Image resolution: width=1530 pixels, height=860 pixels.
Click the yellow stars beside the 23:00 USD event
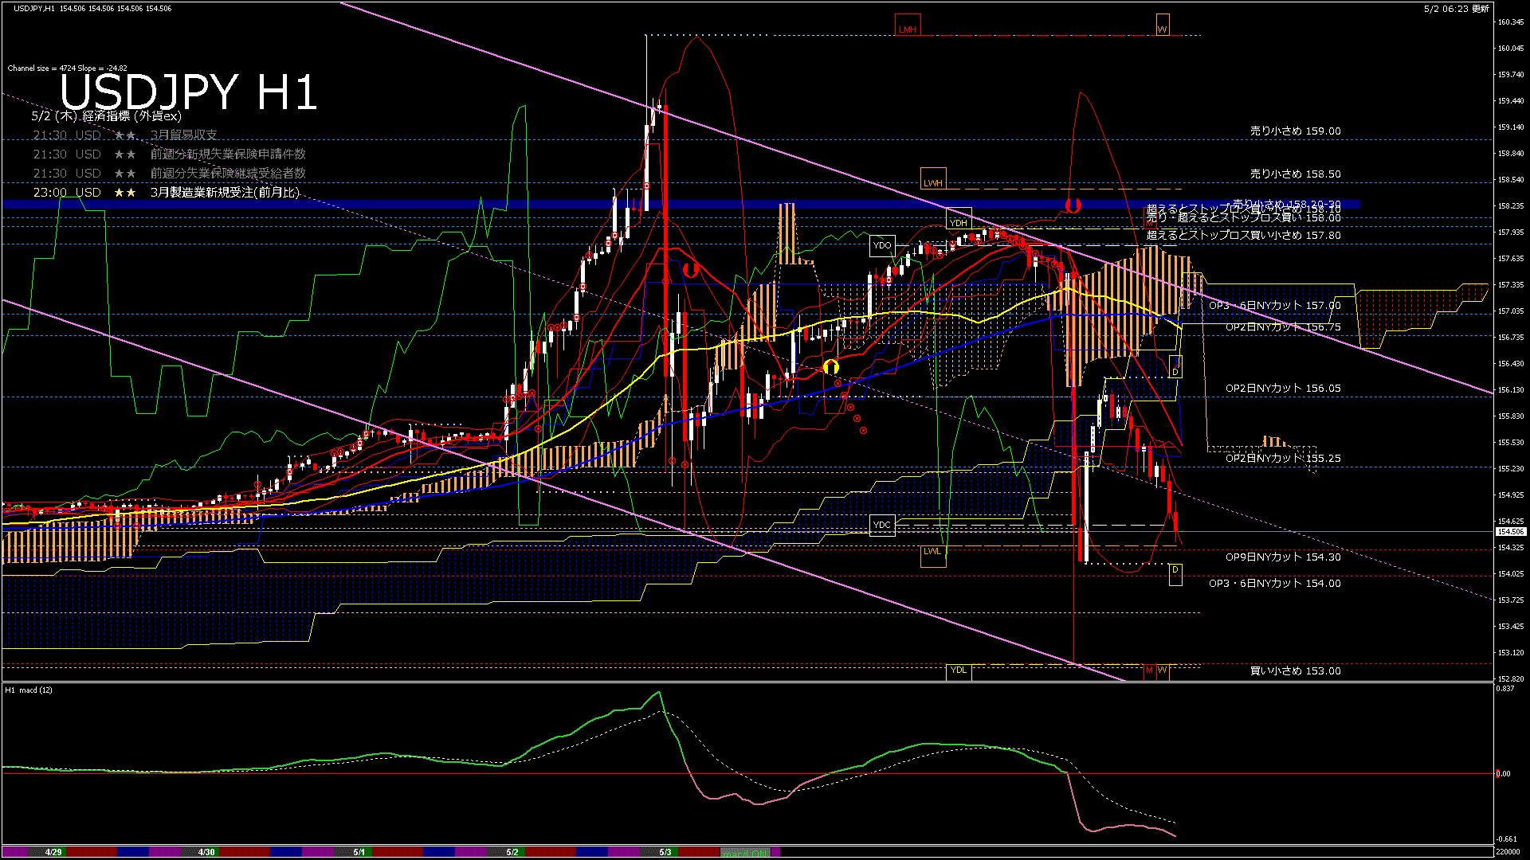(125, 193)
